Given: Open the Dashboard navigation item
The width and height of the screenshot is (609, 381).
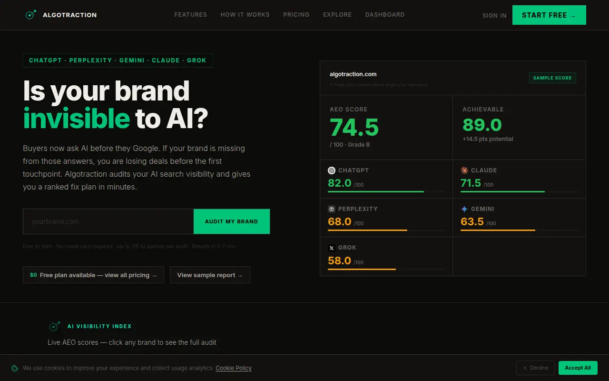Looking at the screenshot, I should coord(385,15).
